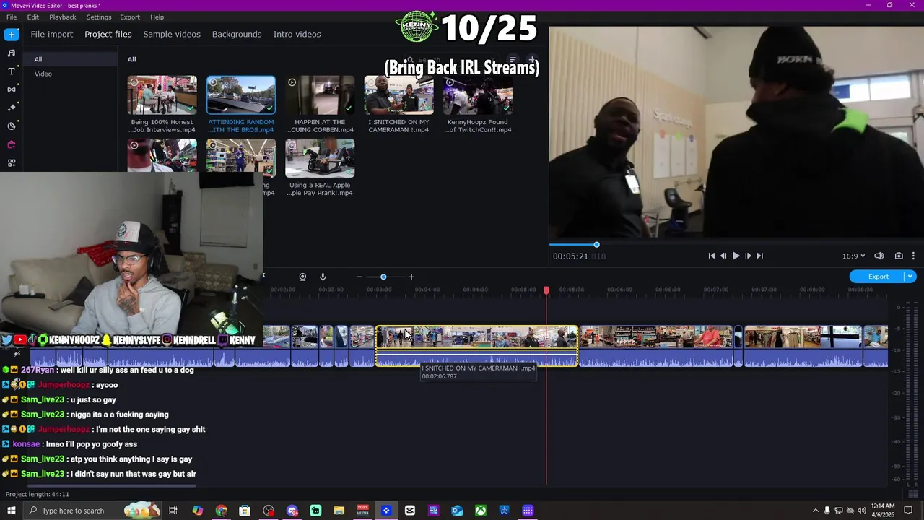The image size is (924, 520).
Task: Switch to the Project files tab
Action: [108, 34]
